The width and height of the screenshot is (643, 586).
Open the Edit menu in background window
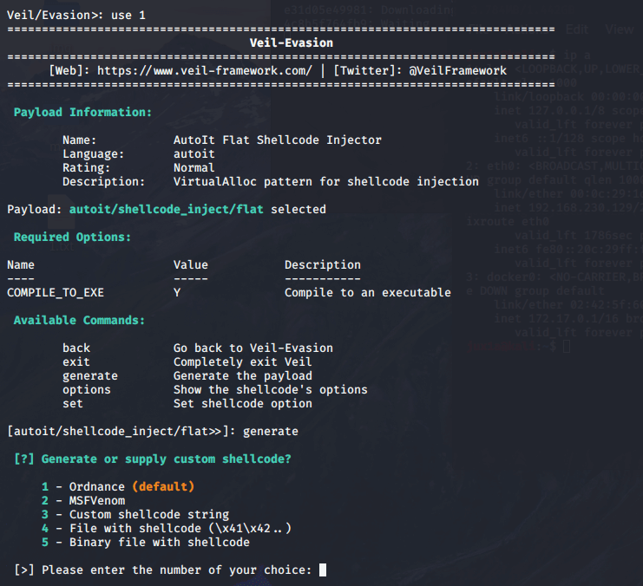click(x=577, y=29)
